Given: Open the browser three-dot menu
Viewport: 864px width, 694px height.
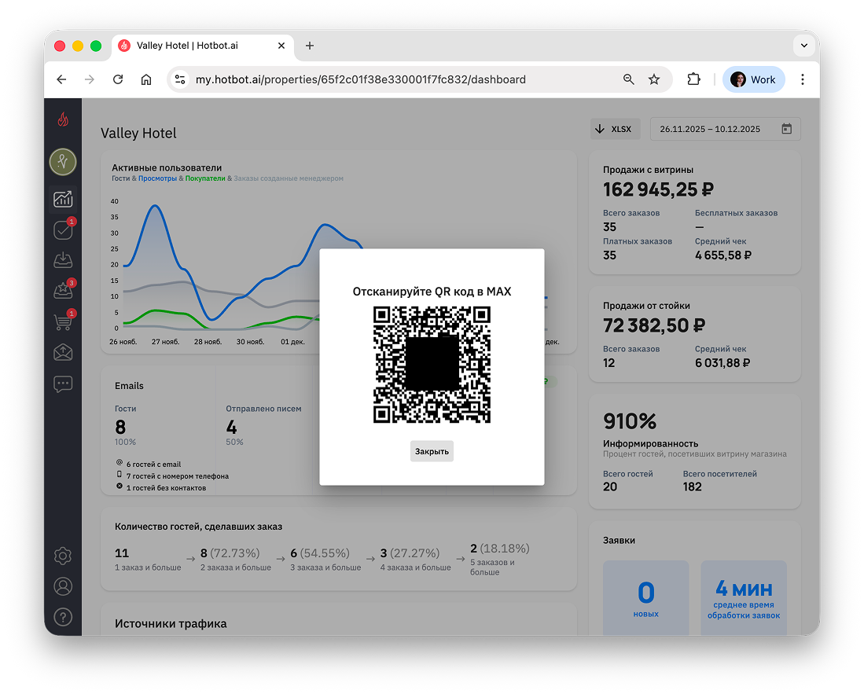Looking at the screenshot, I should tap(802, 79).
